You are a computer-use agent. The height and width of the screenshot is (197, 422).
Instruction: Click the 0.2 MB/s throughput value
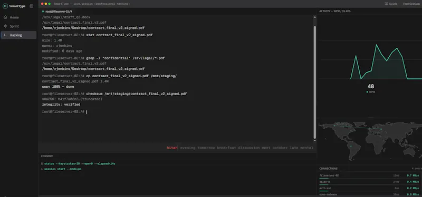coord(413,188)
